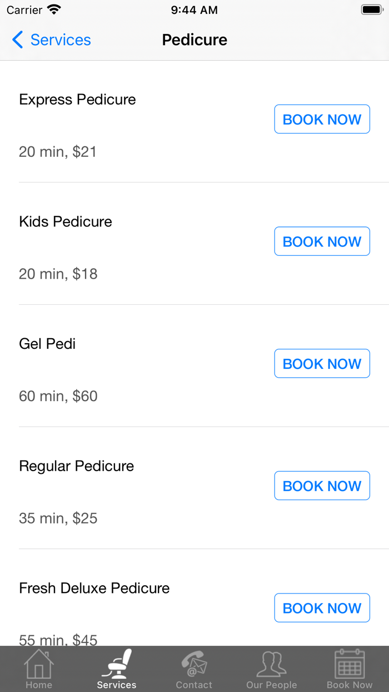Tap the Wi-Fi signal icon
The image size is (389, 692).
tap(54, 10)
